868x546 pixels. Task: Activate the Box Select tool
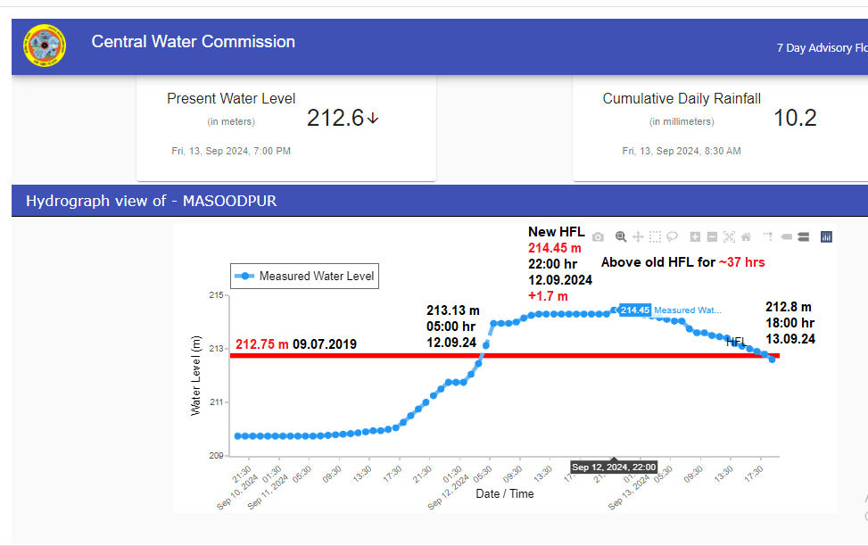tap(655, 237)
